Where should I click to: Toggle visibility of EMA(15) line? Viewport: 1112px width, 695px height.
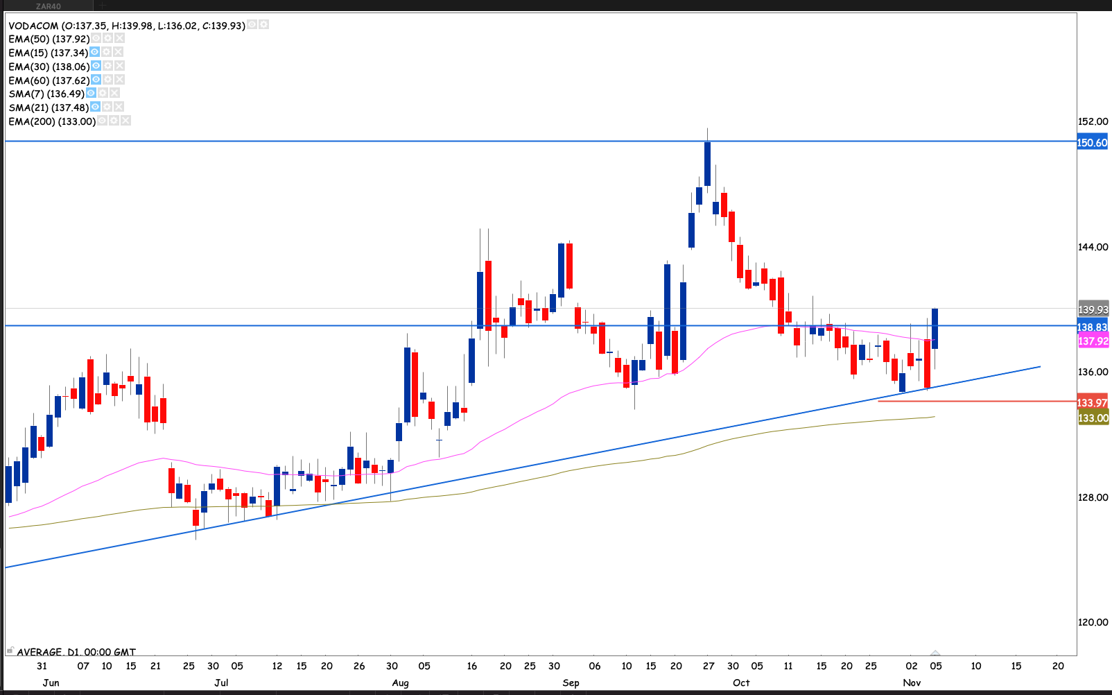tap(95, 52)
